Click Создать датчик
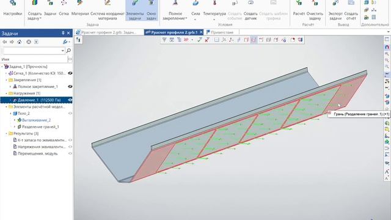The height and width of the screenshot is (220, 391). click(250, 10)
